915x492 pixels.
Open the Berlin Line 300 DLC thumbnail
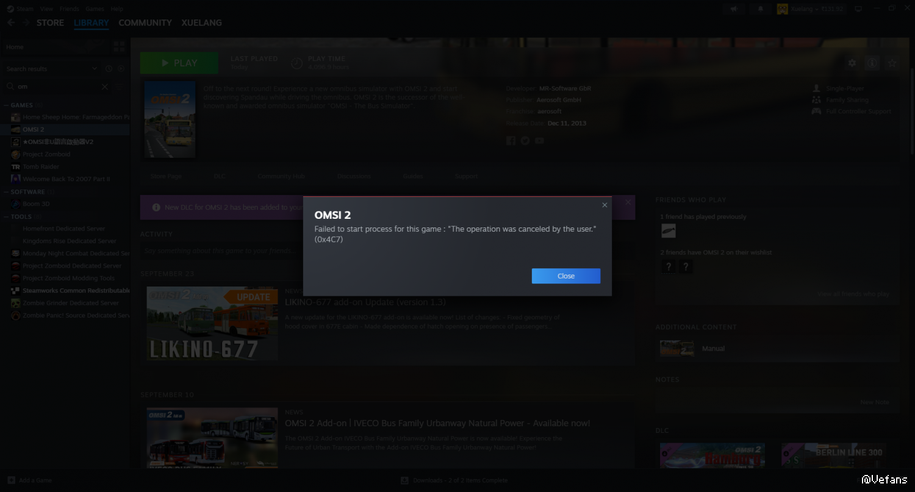[x=834, y=455]
